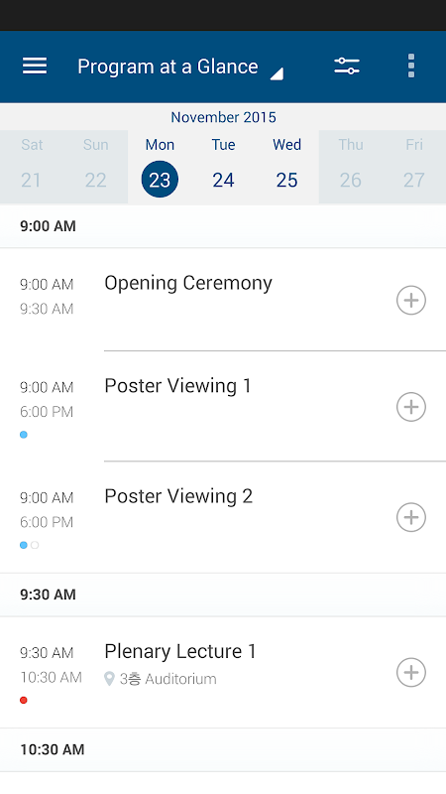Image resolution: width=446 pixels, height=794 pixels.
Task: Add Poster Viewing 1 with plus icon
Action: pyautogui.click(x=411, y=407)
